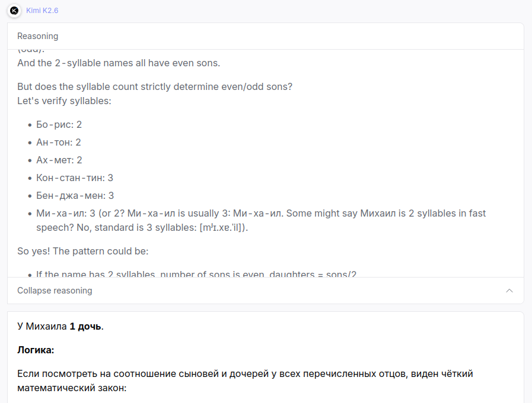Select the Ах-мет: 2 bullet line
The width and height of the screenshot is (532, 403).
coord(59,160)
